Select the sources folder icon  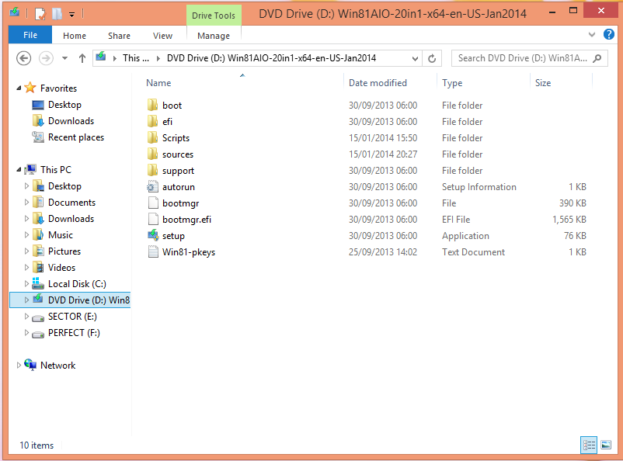153,154
